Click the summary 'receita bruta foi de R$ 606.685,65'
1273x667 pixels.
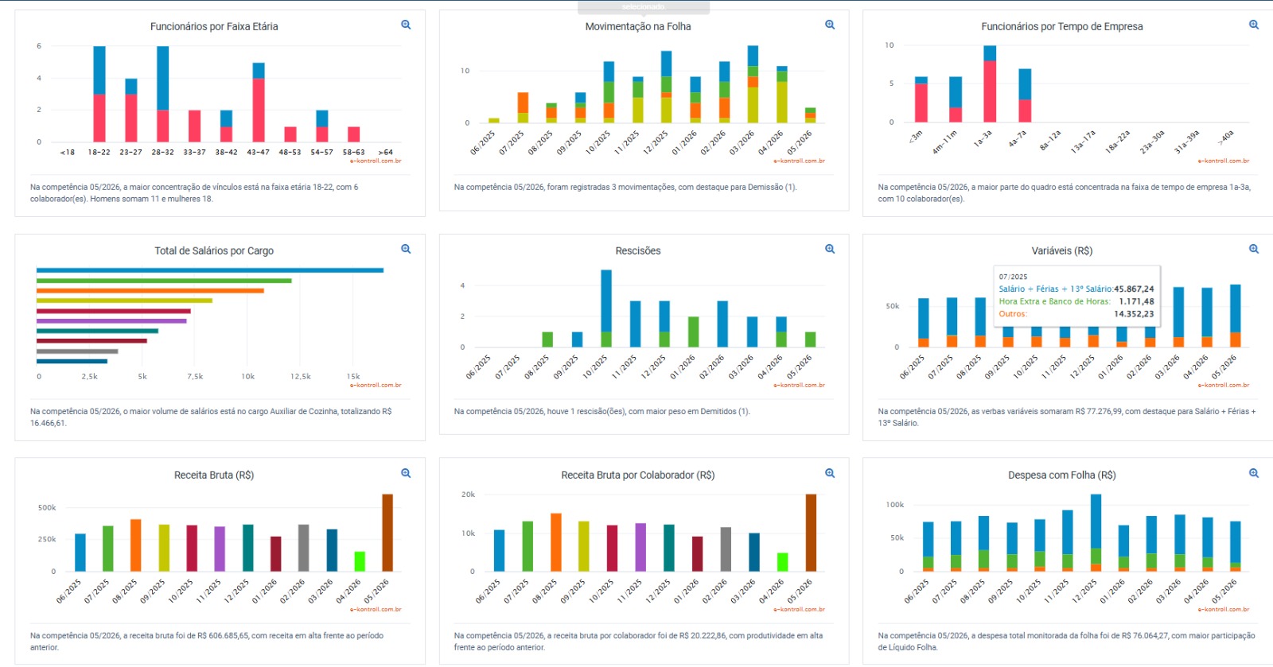point(207,642)
